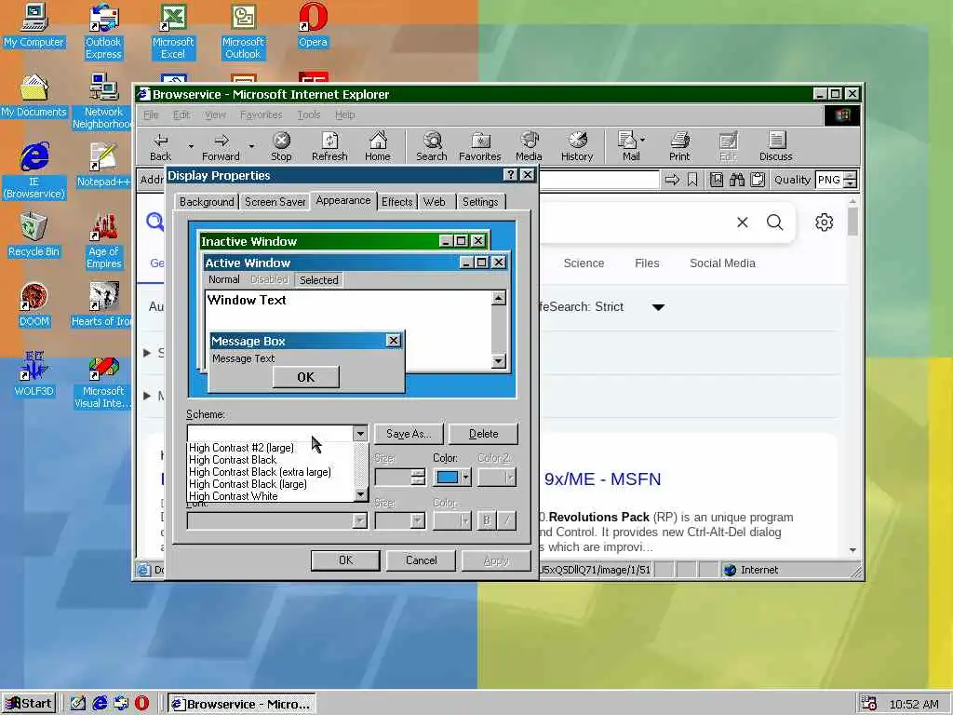The image size is (953, 715).
Task: Click Cancel in Display Properties dialog
Action: (x=422, y=560)
